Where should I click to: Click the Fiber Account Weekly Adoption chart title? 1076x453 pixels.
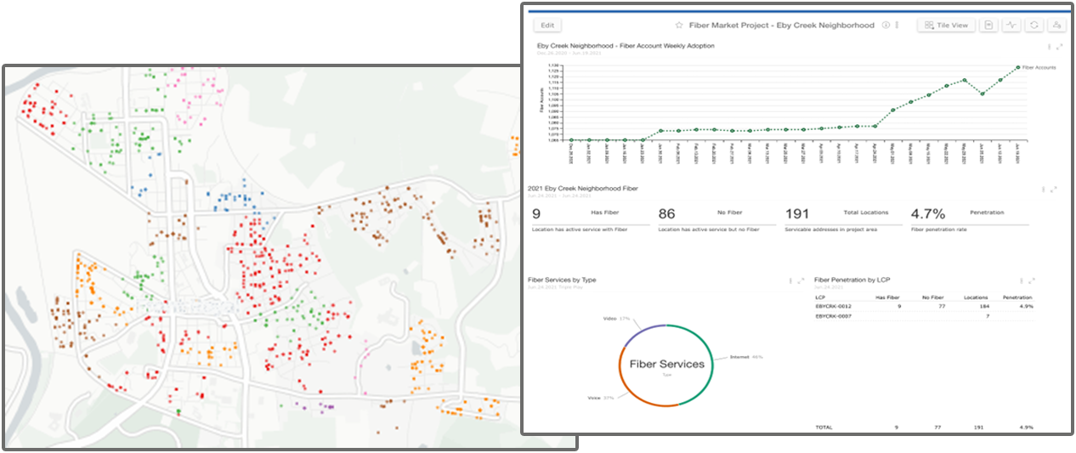pyautogui.click(x=626, y=46)
